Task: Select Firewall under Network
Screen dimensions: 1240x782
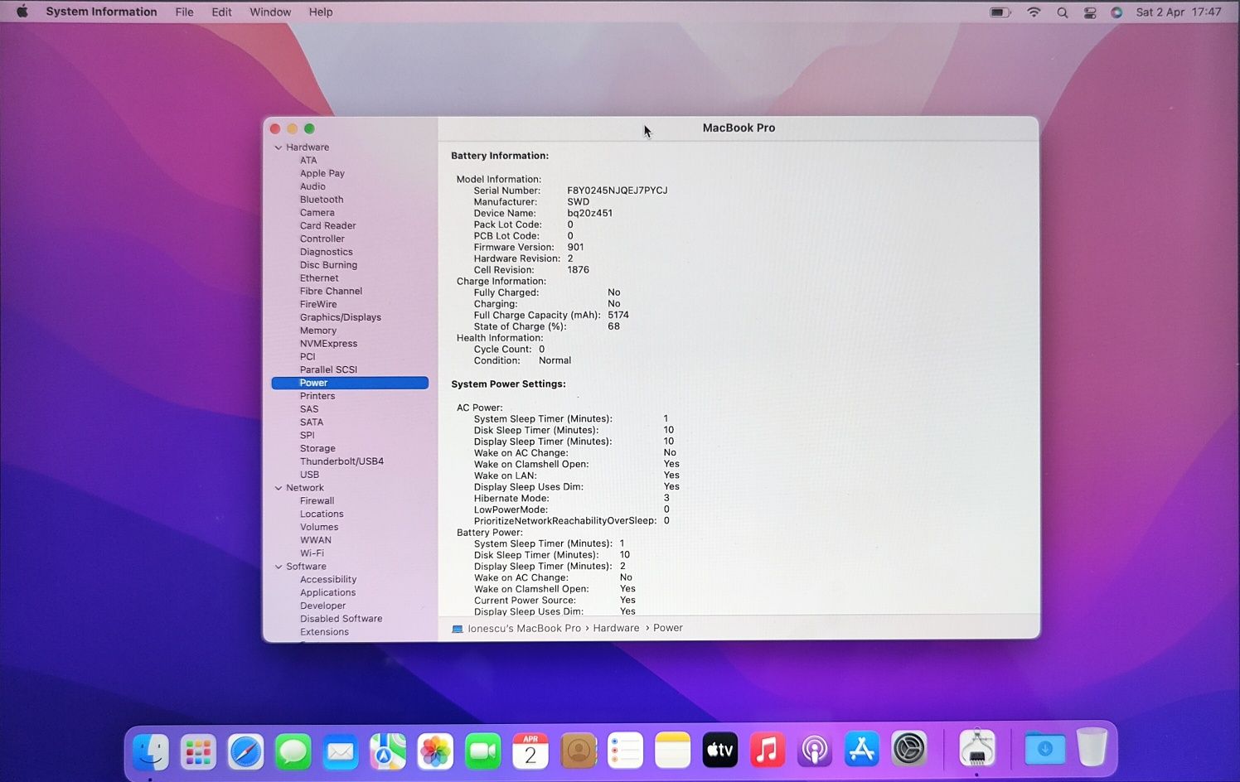Action: click(317, 501)
